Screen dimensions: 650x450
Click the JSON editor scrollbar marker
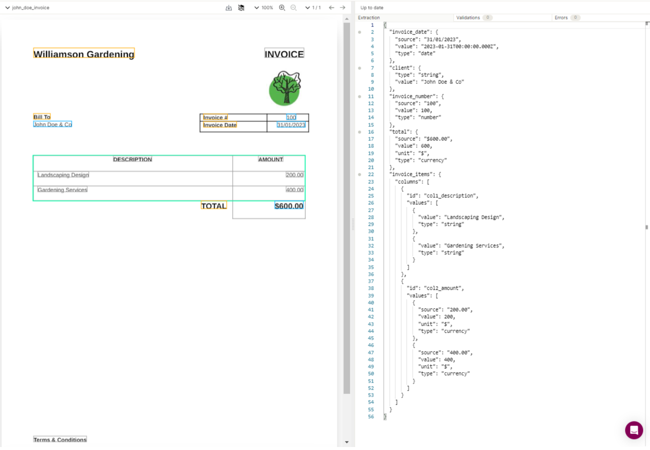647,227
